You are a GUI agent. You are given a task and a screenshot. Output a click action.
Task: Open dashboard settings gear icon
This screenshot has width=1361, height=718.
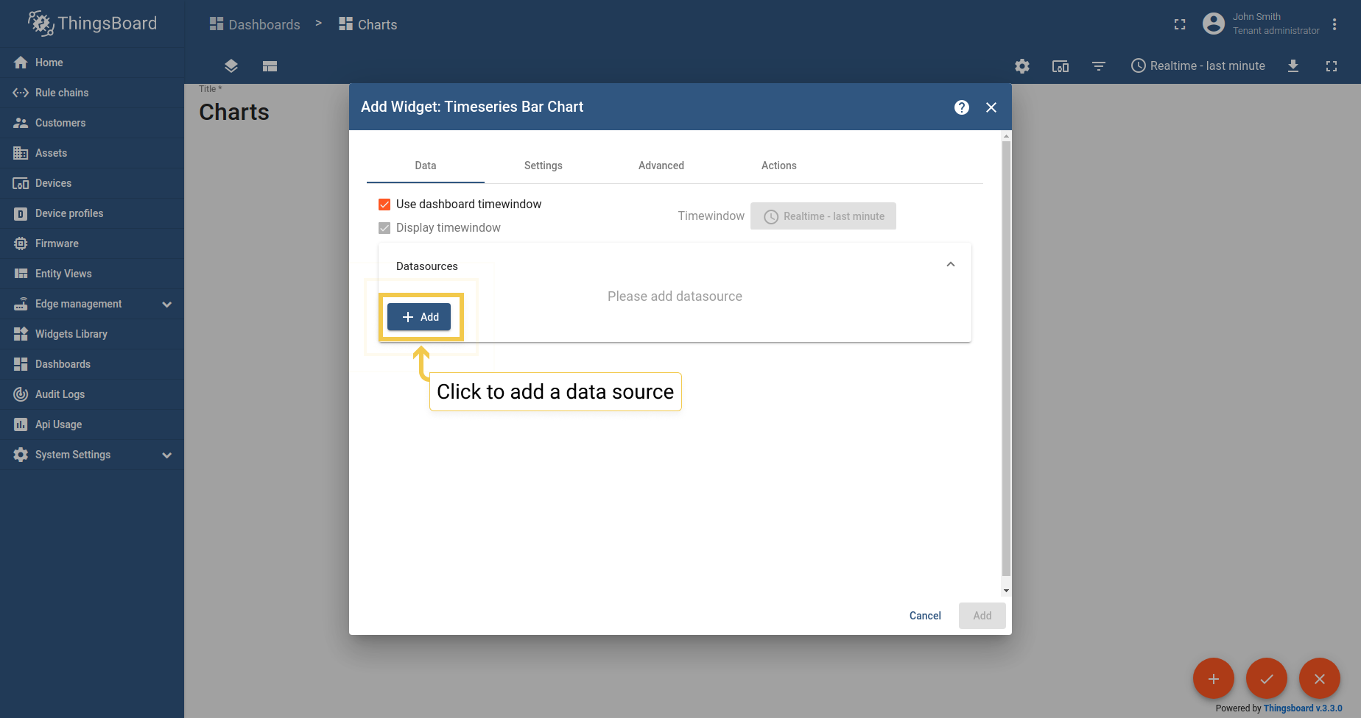[x=1022, y=66]
